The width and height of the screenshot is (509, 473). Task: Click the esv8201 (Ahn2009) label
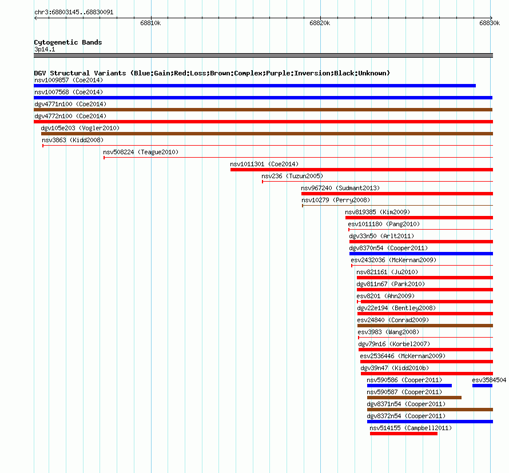[385, 296]
